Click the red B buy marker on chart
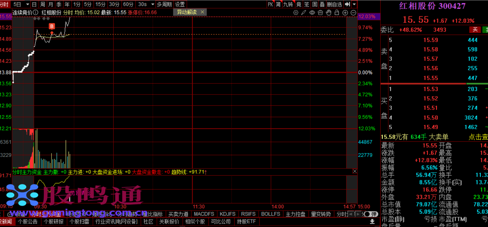The image size is (488, 227). (52, 26)
